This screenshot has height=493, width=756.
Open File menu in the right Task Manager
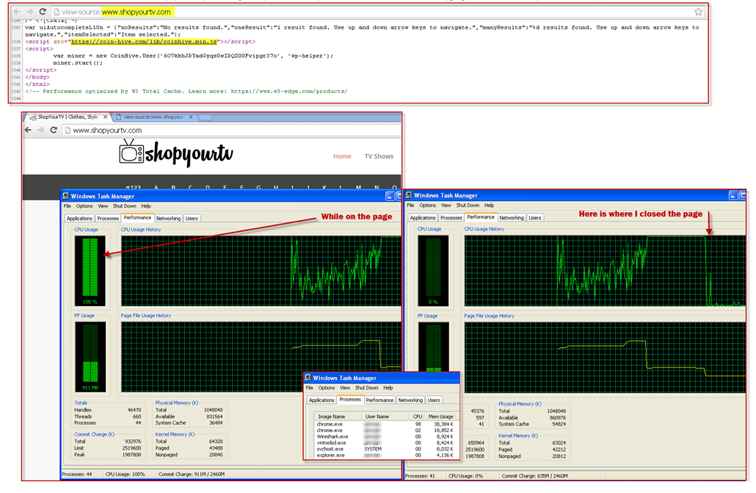tap(410, 205)
